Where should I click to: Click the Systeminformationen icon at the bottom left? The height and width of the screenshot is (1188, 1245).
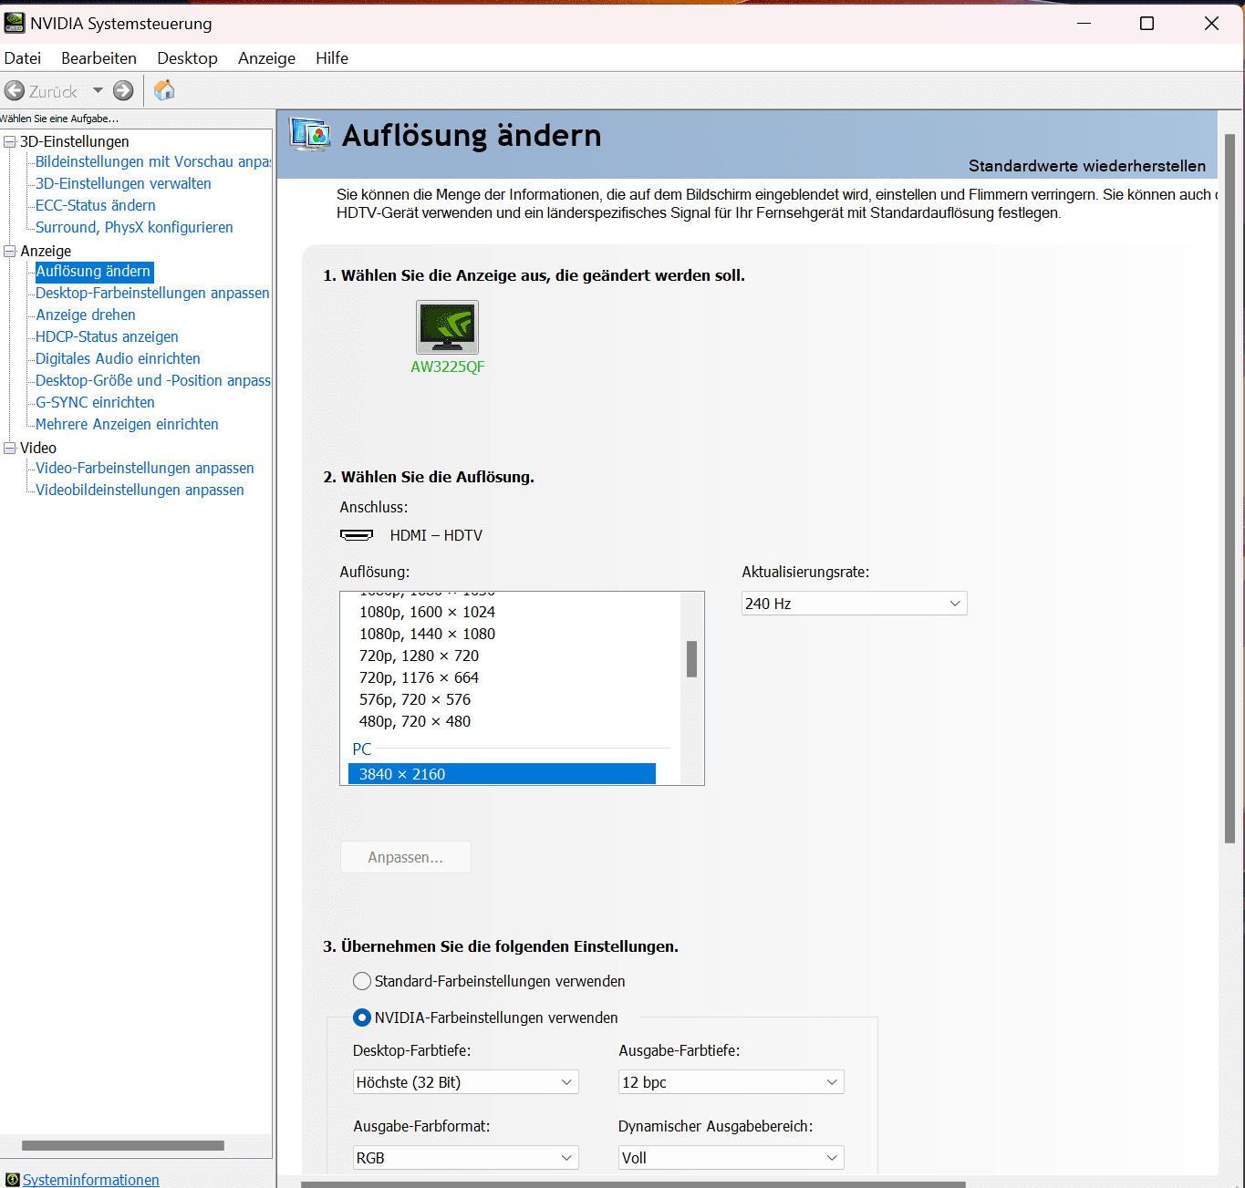tap(12, 1180)
